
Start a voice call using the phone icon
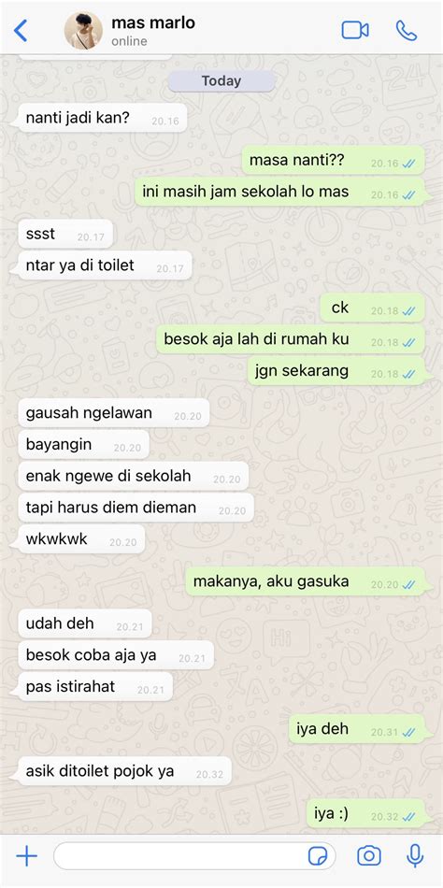pos(407,31)
